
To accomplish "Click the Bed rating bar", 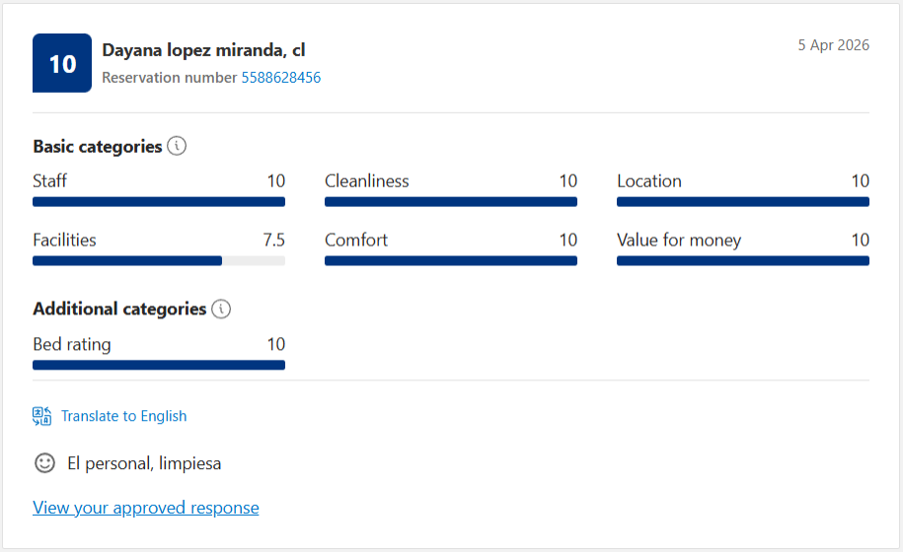I will (159, 365).
